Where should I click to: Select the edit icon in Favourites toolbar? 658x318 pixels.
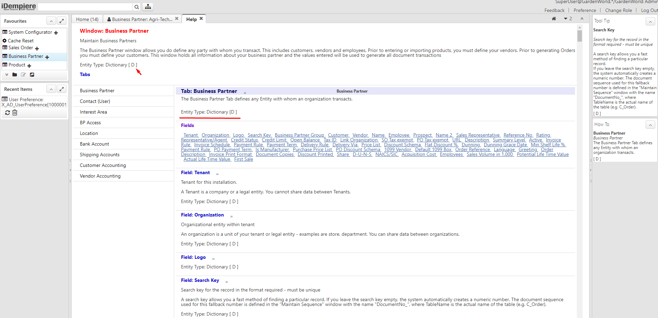pyautogui.click(x=23, y=75)
